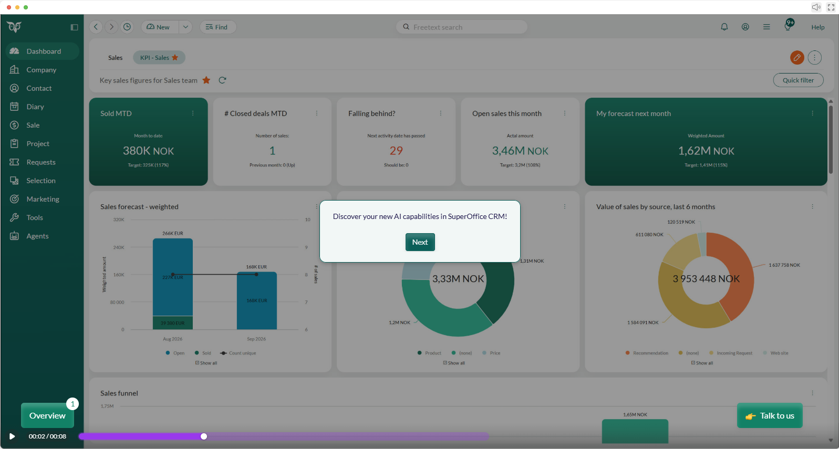The height and width of the screenshot is (449, 839).
Task: Open the hamburger menu icon
Action: [x=767, y=27]
